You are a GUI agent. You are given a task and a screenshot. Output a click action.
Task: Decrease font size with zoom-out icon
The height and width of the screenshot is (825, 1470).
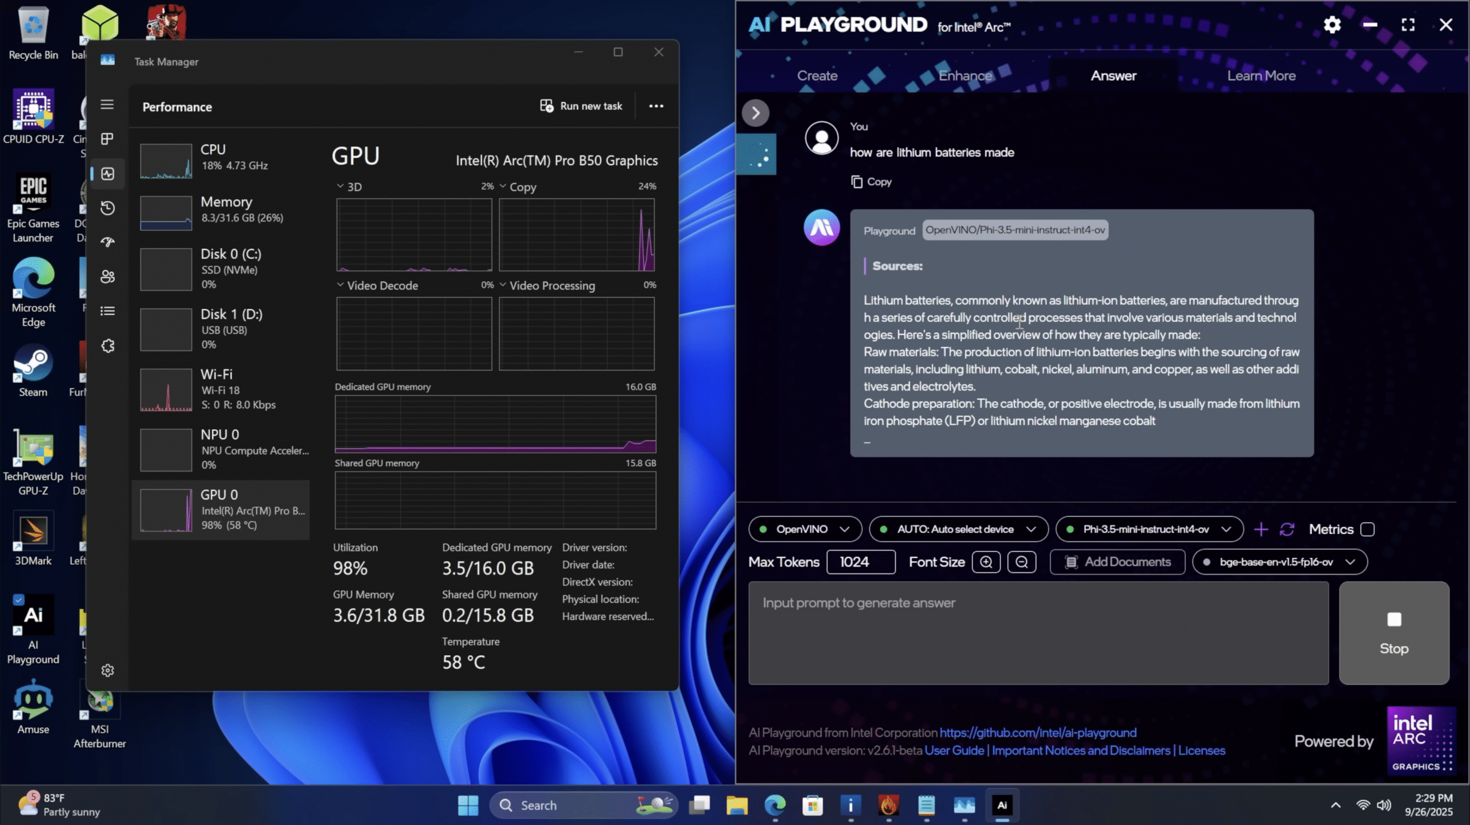1022,562
